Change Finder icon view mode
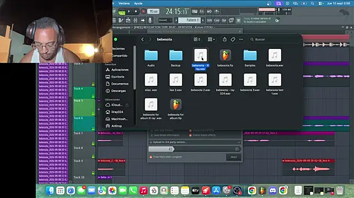 (197, 39)
